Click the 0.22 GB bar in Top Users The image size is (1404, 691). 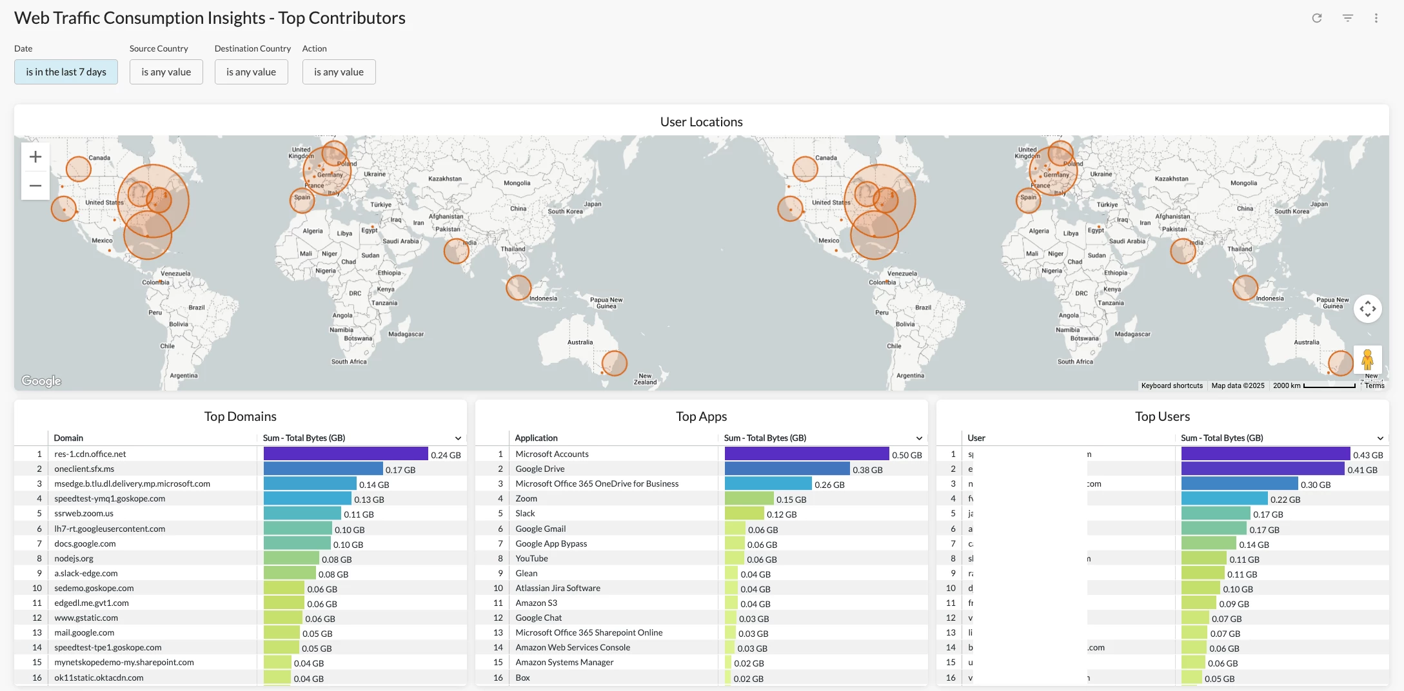1224,498
